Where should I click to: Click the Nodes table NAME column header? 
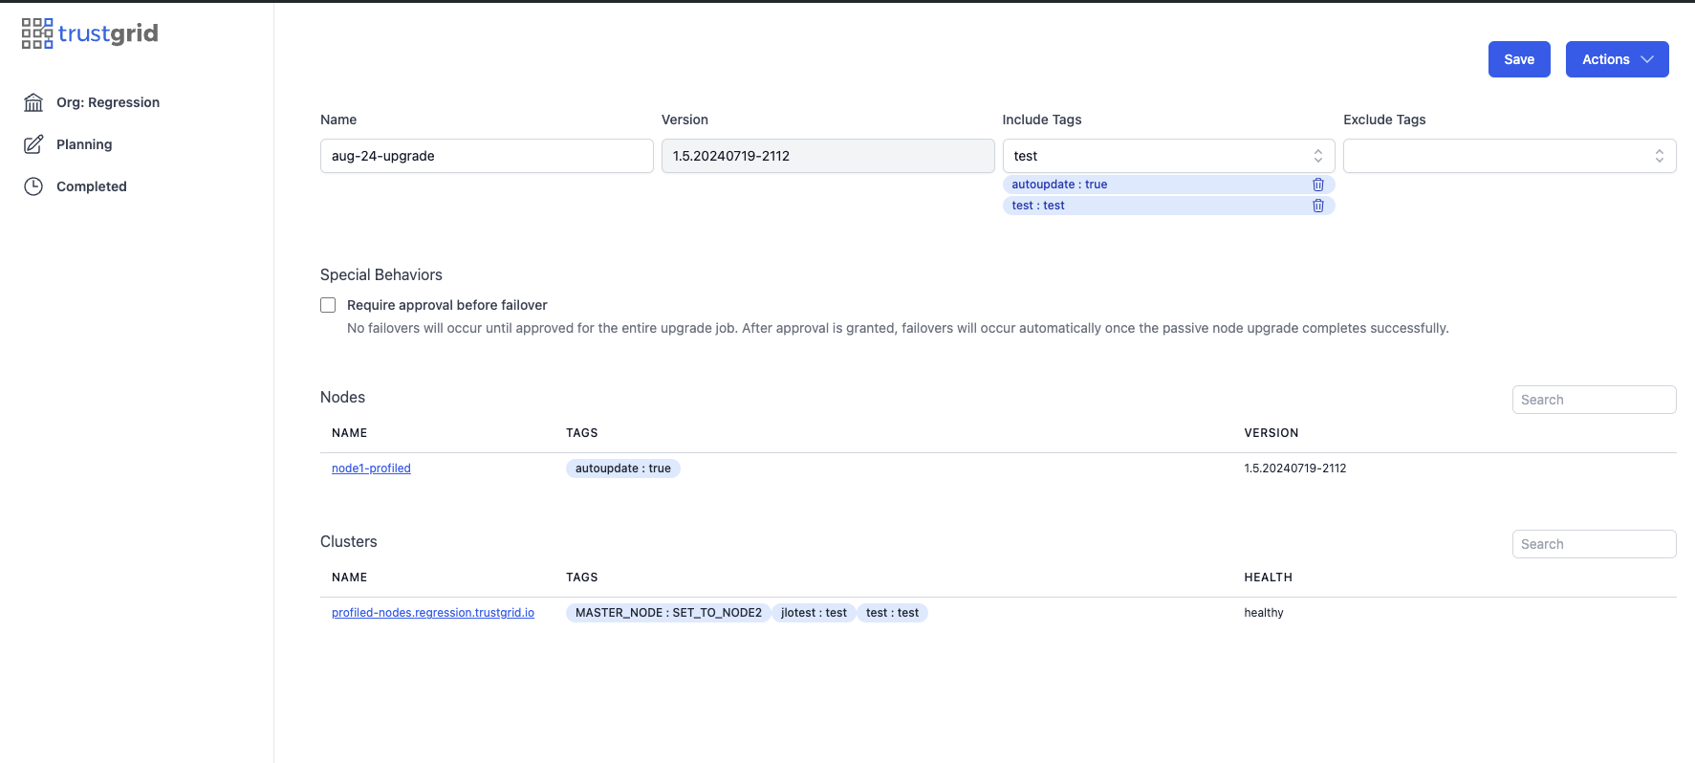pos(350,433)
